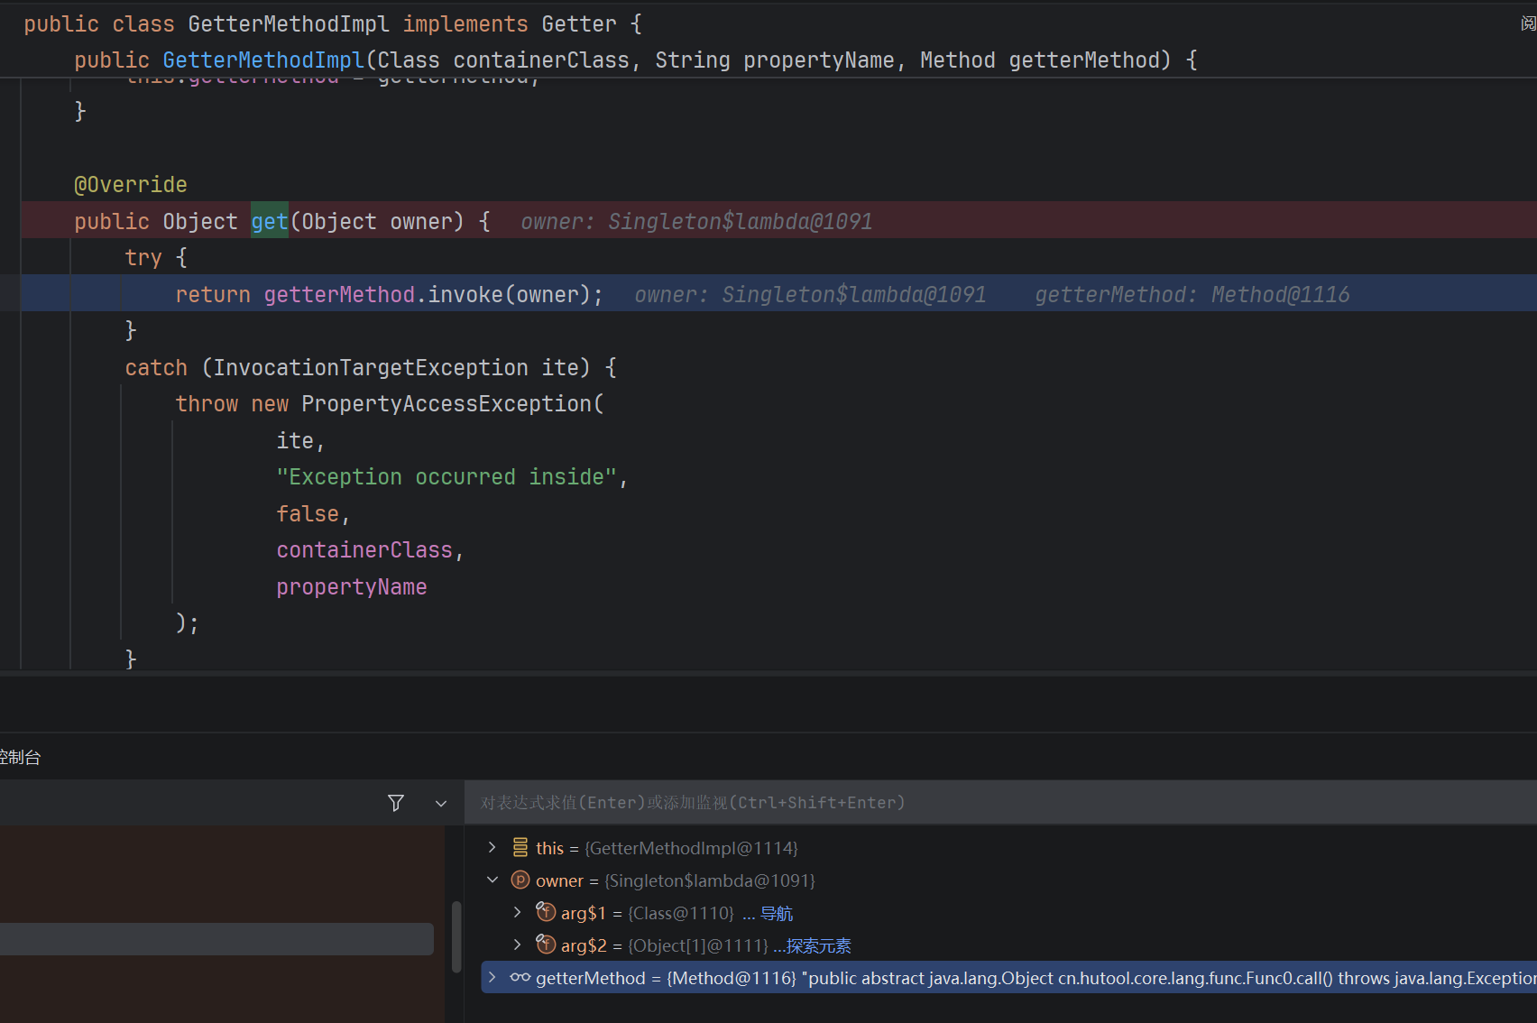Expand the getterMethod watch node
Screen dimensions: 1537x1023
coord(492,977)
